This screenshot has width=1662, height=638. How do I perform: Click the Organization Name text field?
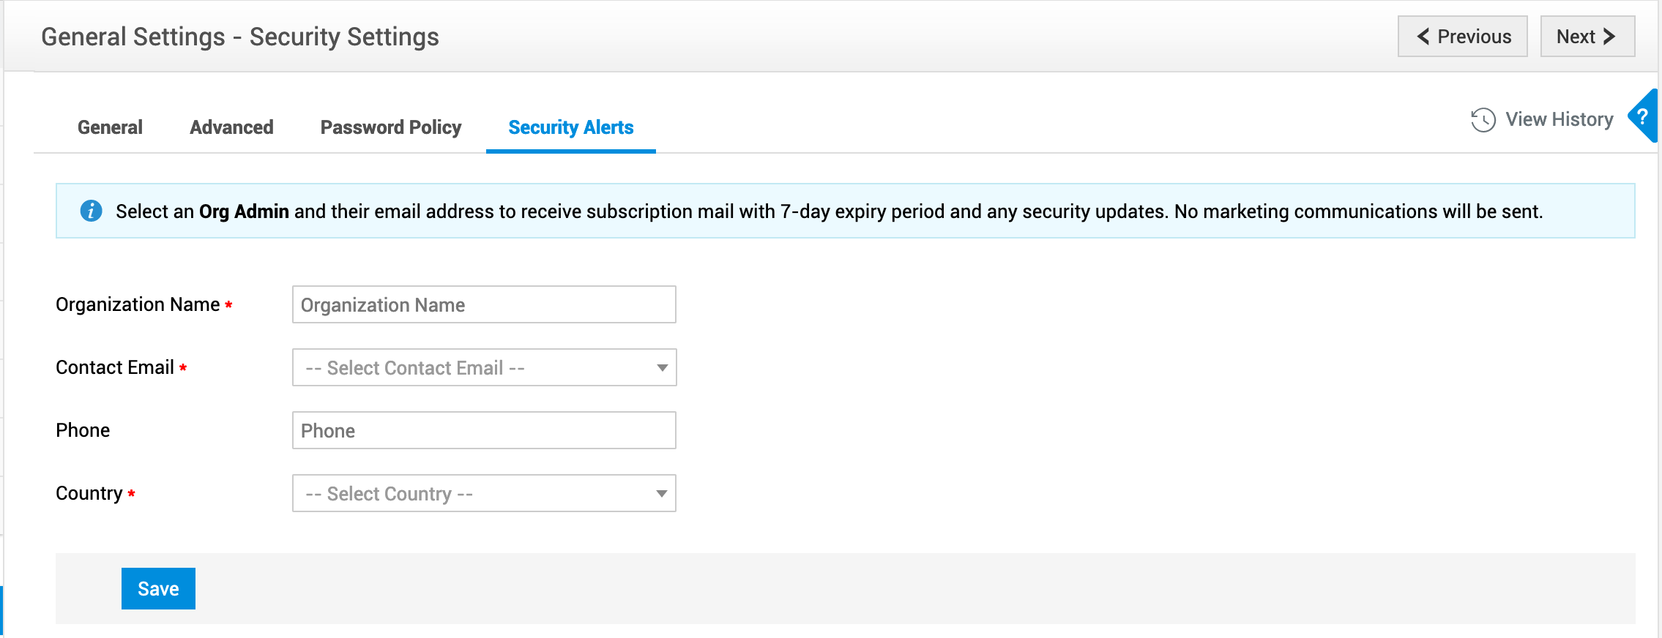[x=483, y=304]
